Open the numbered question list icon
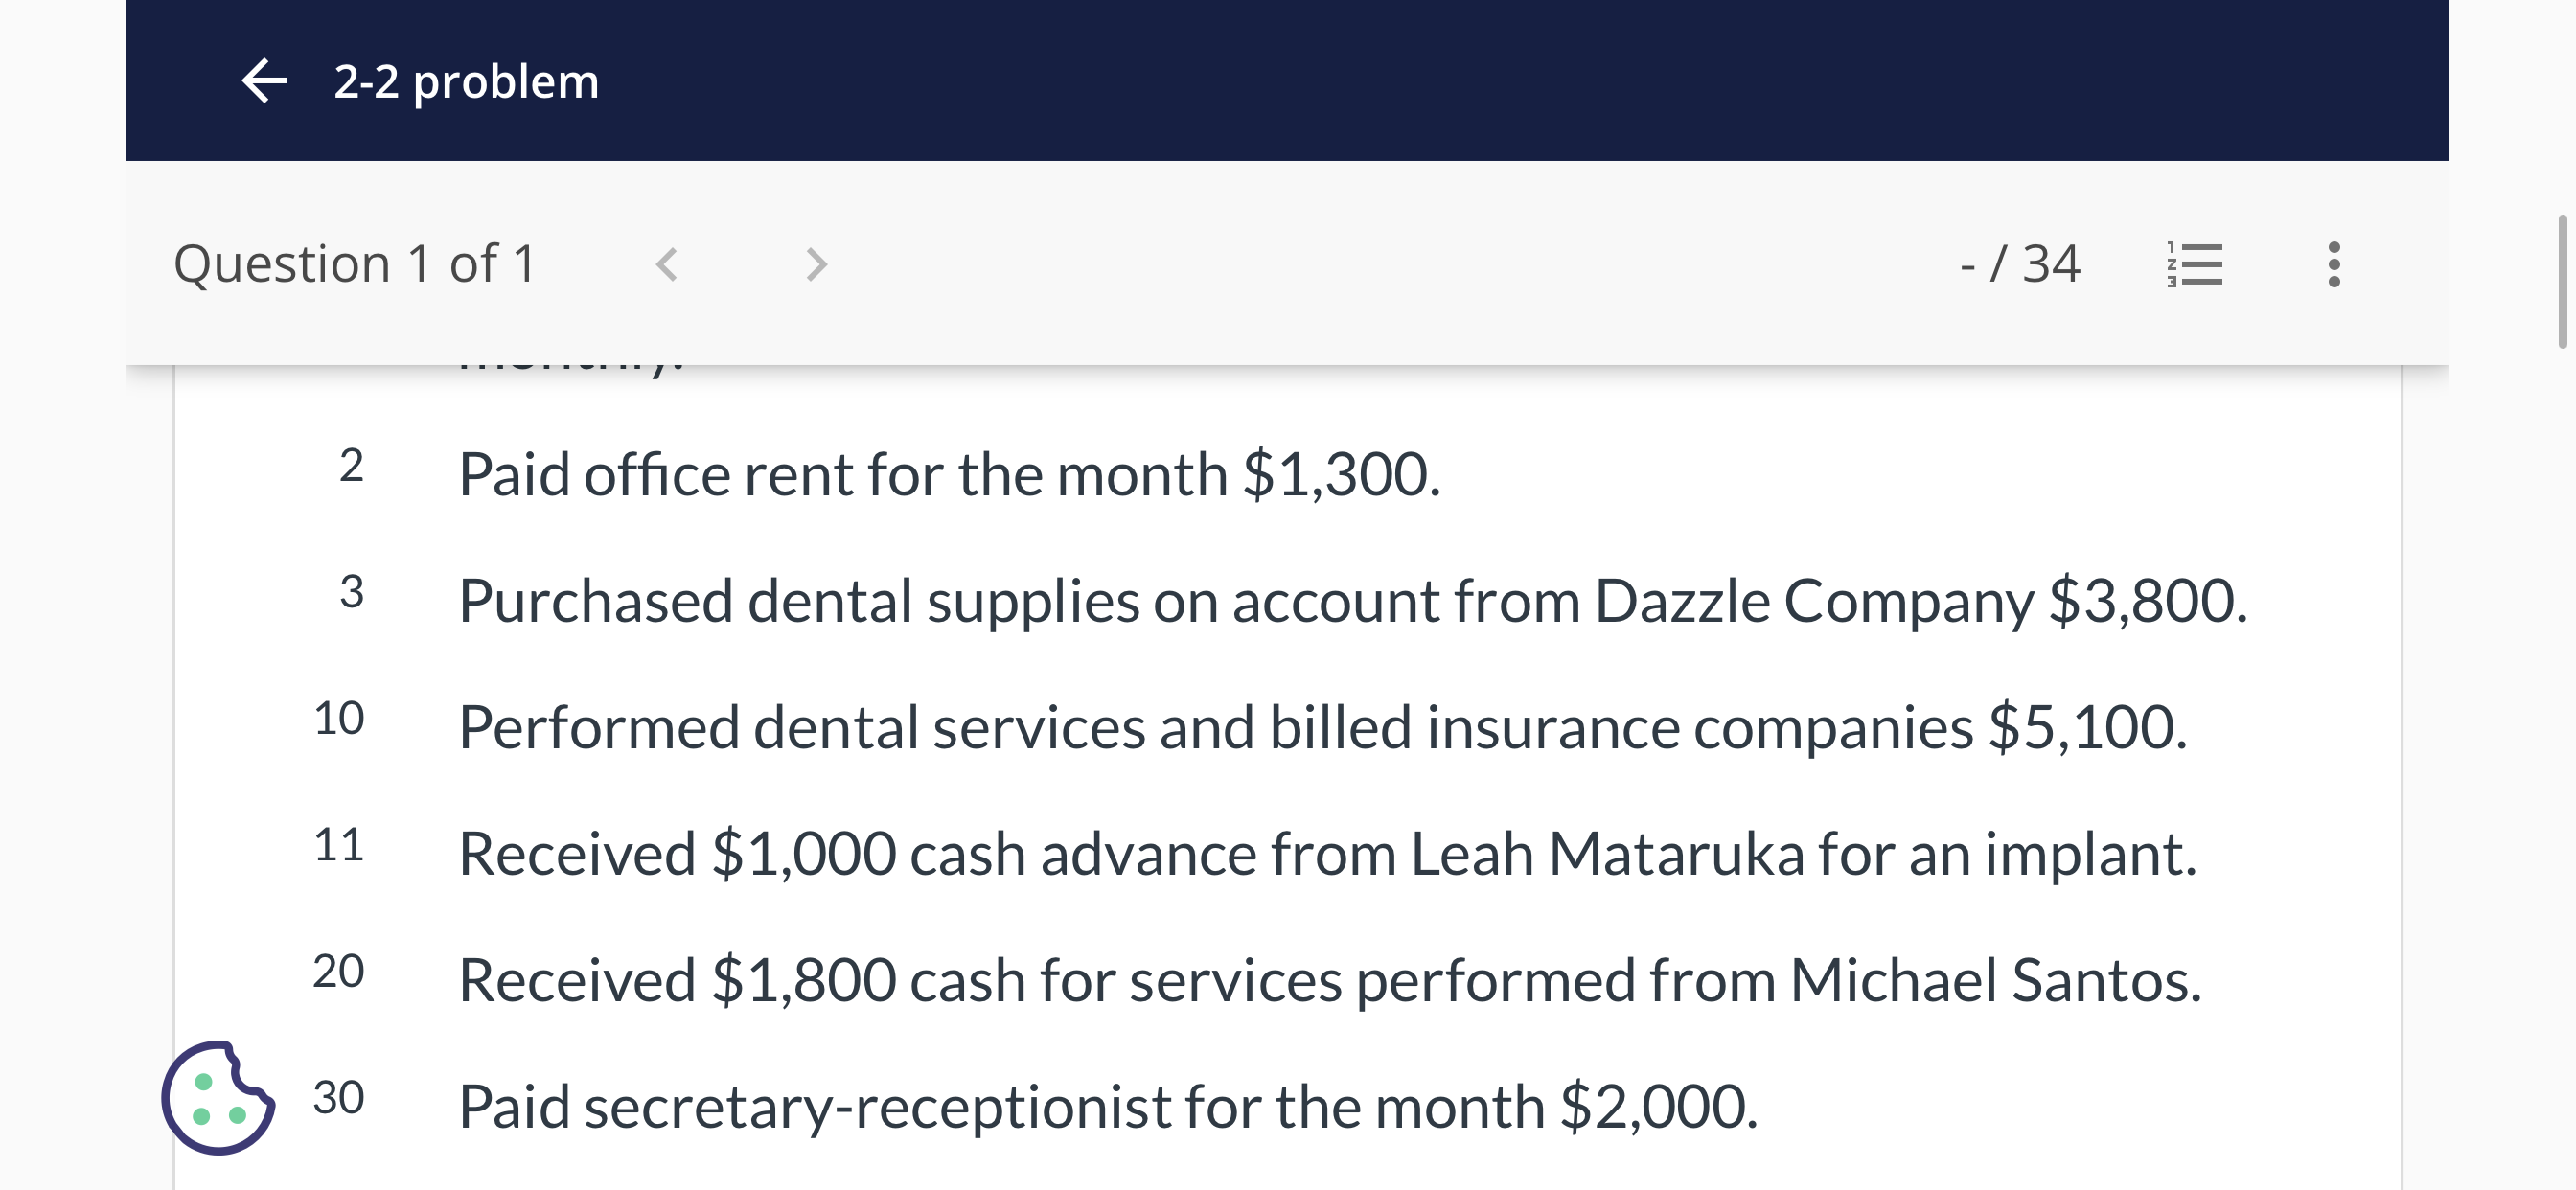 tap(2194, 265)
